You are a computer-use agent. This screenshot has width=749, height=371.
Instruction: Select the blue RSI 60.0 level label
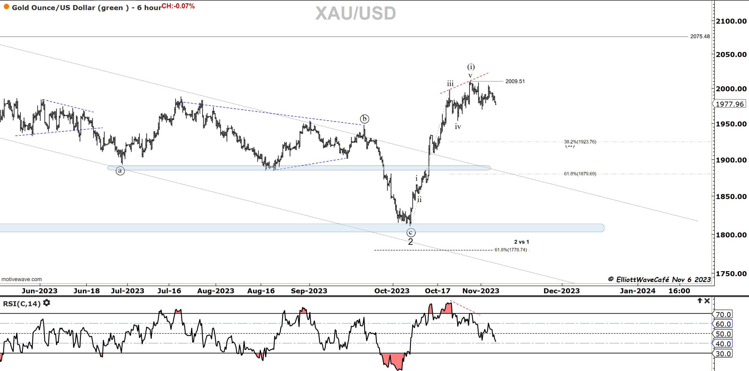[x=723, y=324]
